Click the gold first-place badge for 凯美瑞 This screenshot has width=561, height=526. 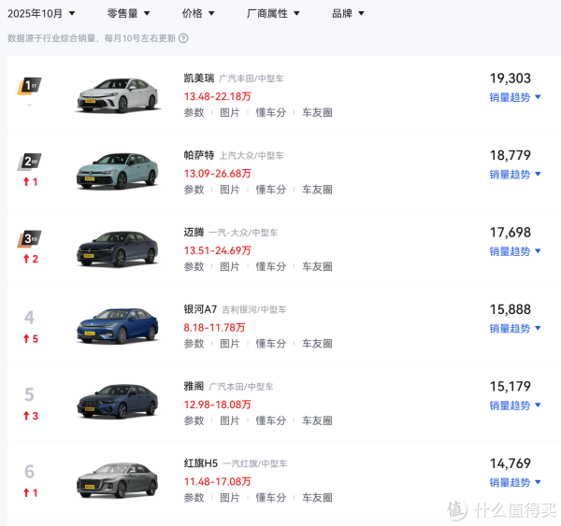tap(29, 86)
